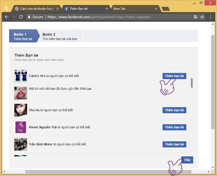This screenshot has height=176, width=217.
Task: Open Trôi Lạc profile picture
Action: [x=21, y=93]
